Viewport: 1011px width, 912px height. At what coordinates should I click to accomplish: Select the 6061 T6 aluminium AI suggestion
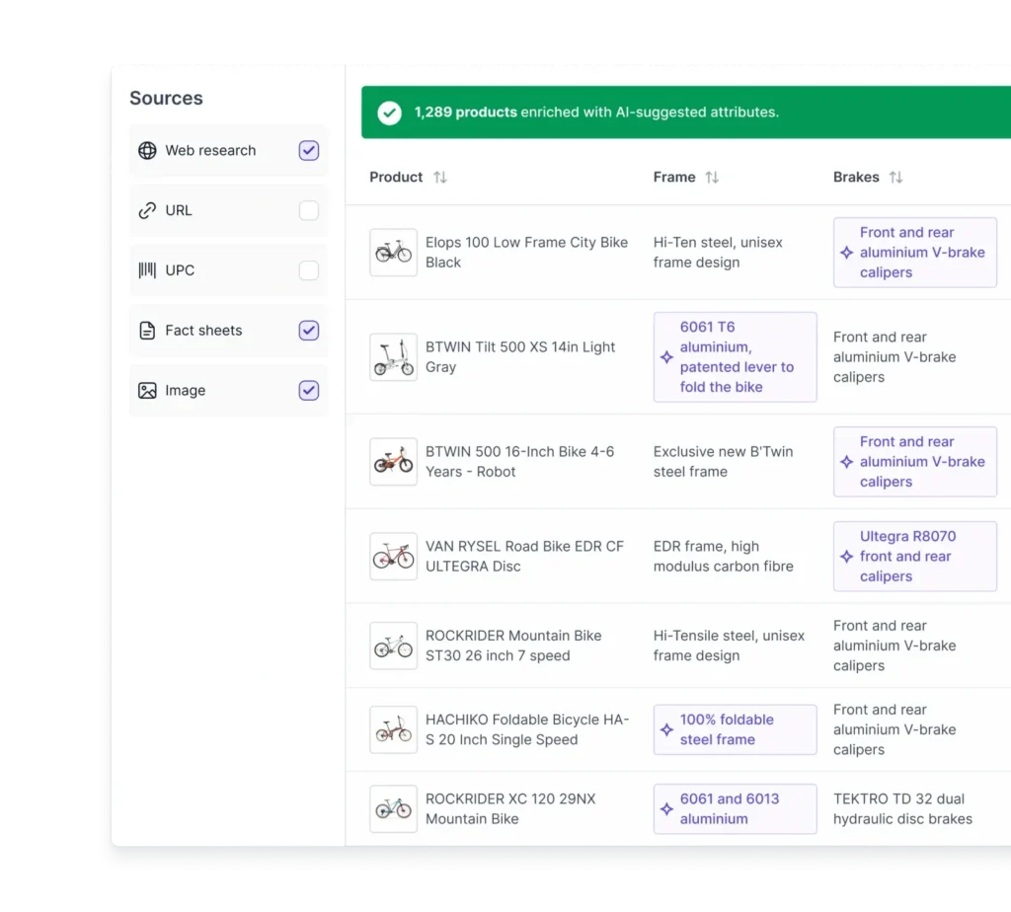pyautogui.click(x=736, y=357)
